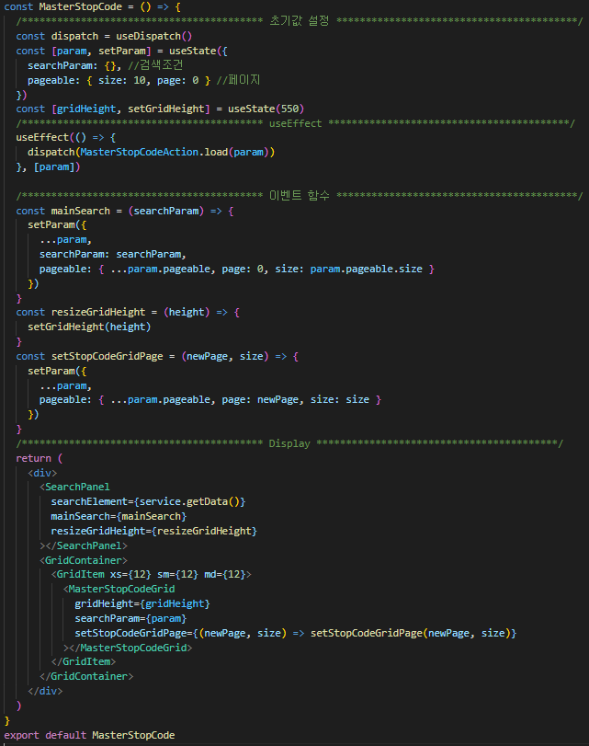Click the '초기값 설정' comment header
Screen dimensions: 589x746
click(x=299, y=21)
